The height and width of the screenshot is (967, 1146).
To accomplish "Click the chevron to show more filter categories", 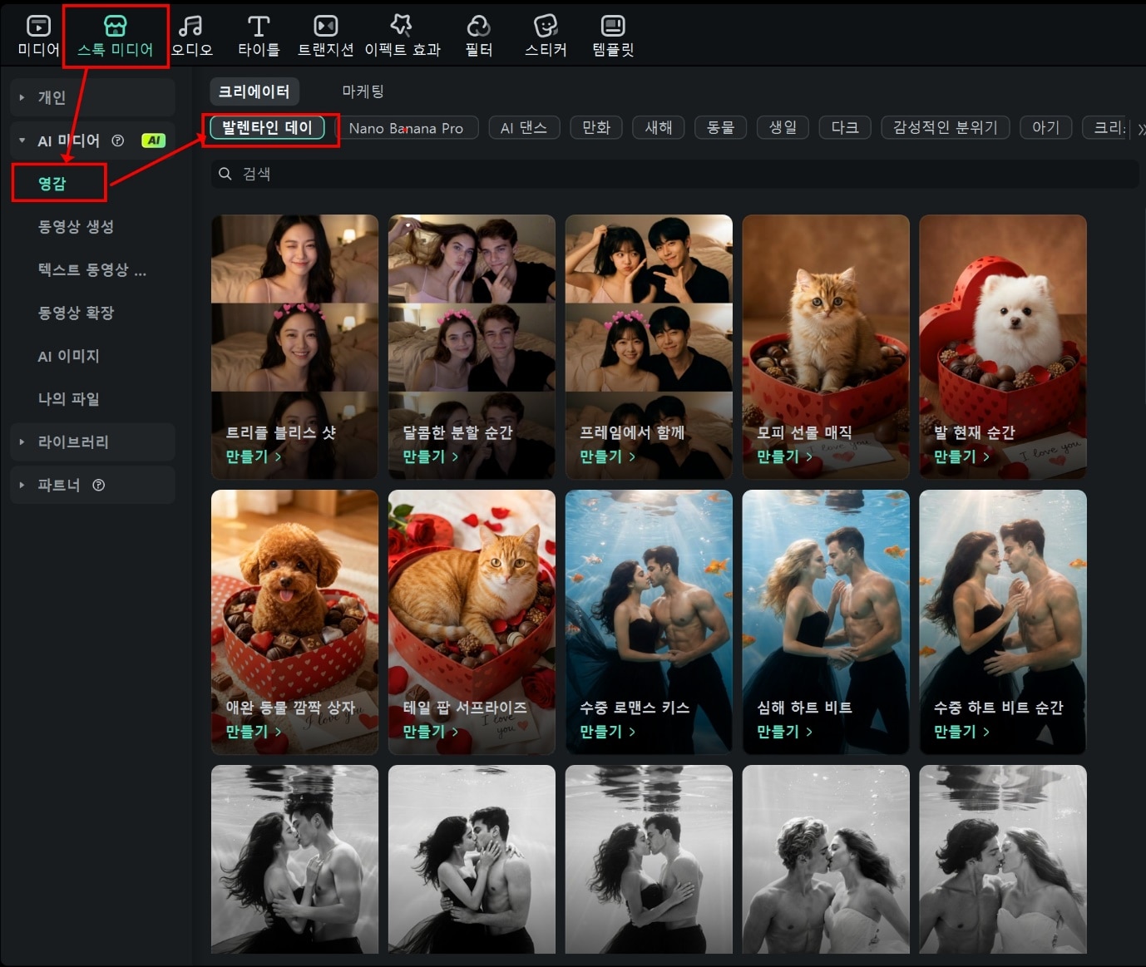I will coord(1141,129).
